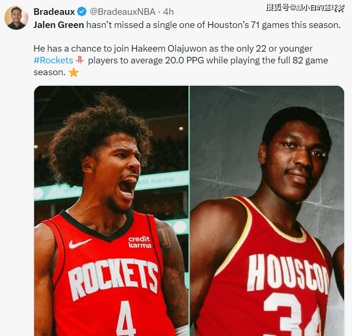Click the Bradeaux display name

(54, 12)
